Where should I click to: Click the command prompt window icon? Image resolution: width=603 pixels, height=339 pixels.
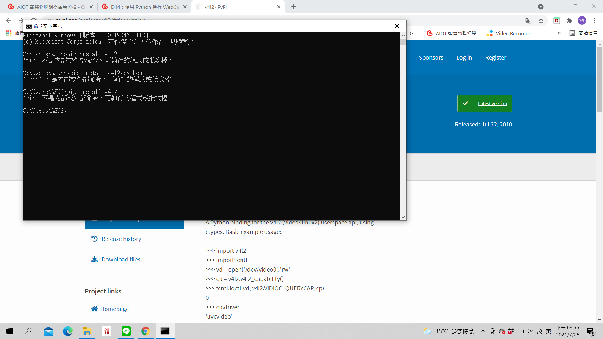tap(29, 26)
